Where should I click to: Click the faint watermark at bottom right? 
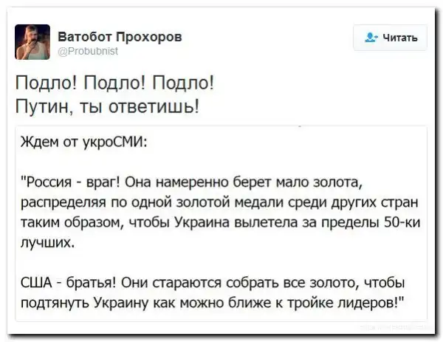coord(395,326)
